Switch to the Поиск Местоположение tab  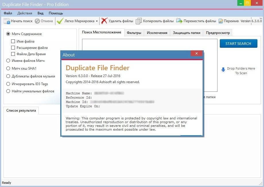[102, 32]
